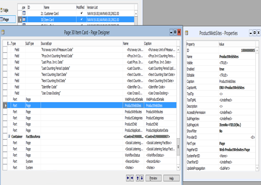Select the Table object type

tap(4, 10)
